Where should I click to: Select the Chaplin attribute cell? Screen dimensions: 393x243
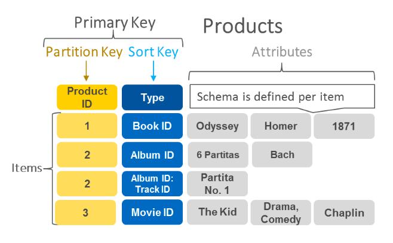[344, 212]
